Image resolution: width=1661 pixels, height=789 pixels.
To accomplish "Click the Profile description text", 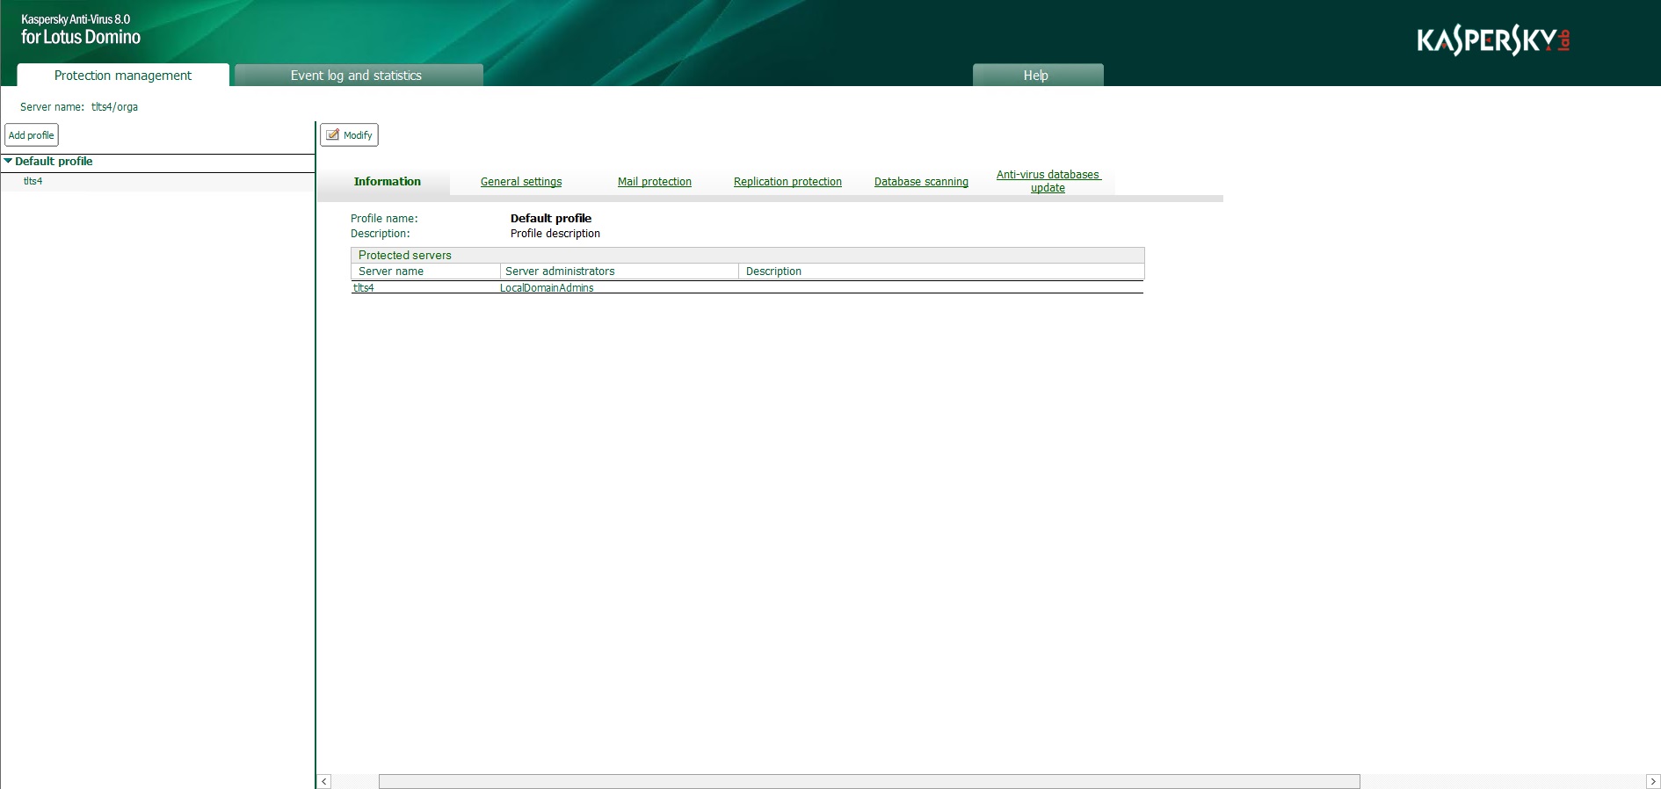I will pos(555,234).
